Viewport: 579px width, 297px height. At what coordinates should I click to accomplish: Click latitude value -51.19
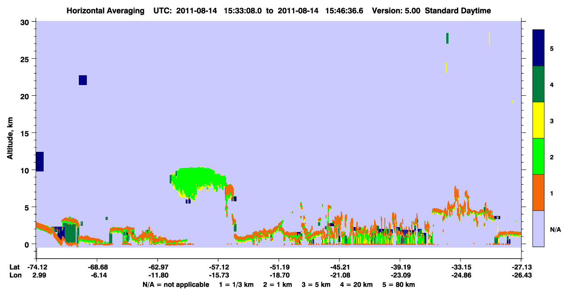coord(279,267)
